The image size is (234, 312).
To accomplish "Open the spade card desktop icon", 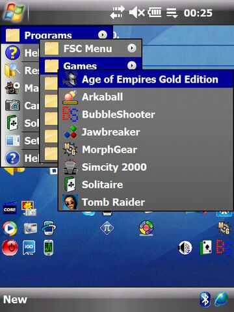I will (205, 248).
